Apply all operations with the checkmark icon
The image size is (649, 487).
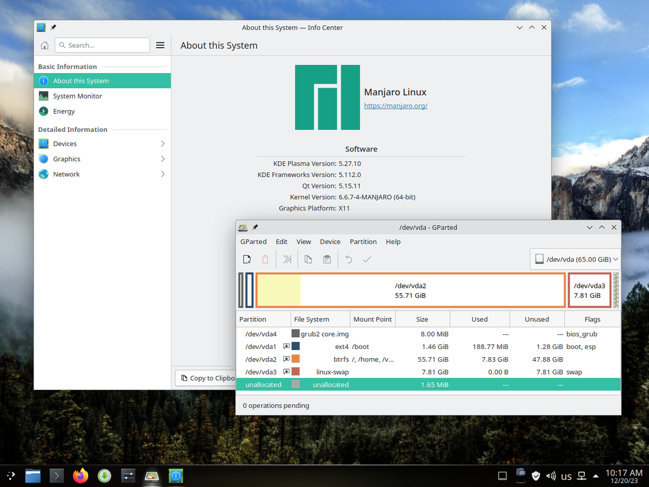click(x=367, y=259)
